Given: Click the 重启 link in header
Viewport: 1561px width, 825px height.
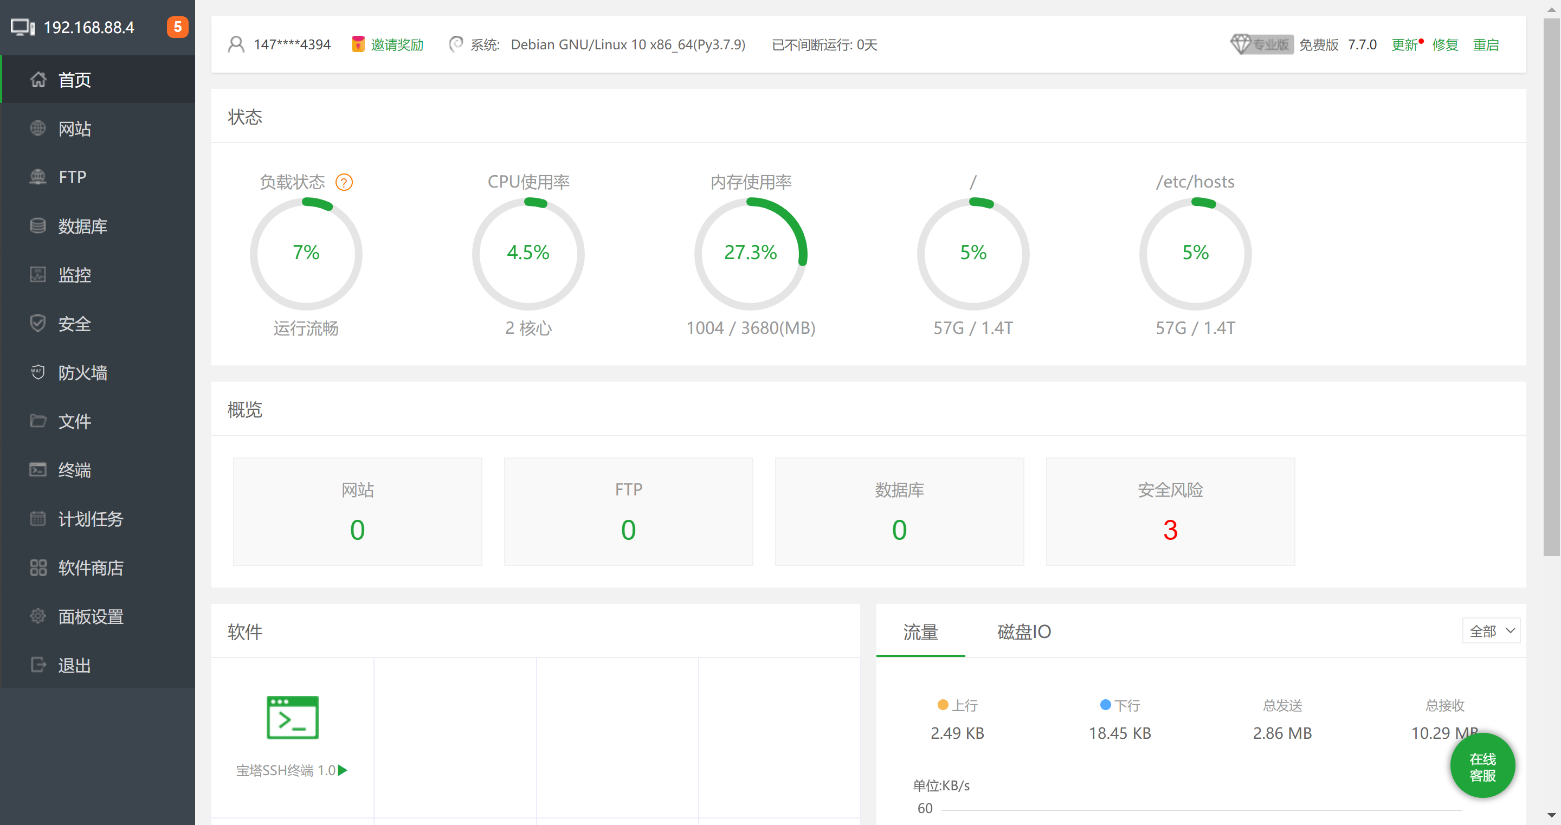Looking at the screenshot, I should tap(1486, 44).
